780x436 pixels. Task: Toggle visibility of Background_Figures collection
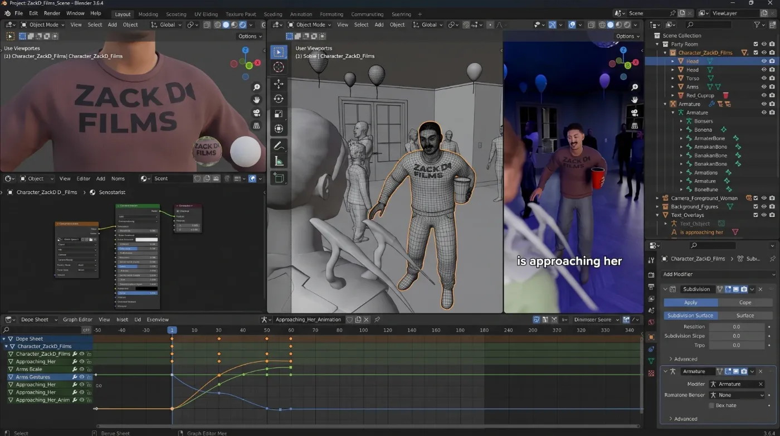[x=764, y=206]
